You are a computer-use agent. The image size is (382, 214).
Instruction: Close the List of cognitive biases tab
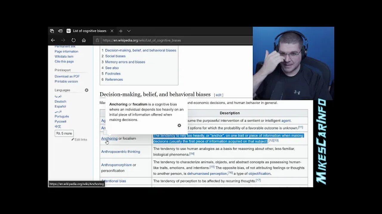112,31
